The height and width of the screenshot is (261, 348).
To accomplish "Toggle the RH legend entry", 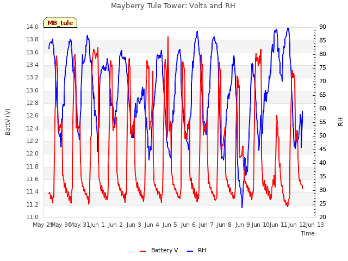I will pos(202,250).
